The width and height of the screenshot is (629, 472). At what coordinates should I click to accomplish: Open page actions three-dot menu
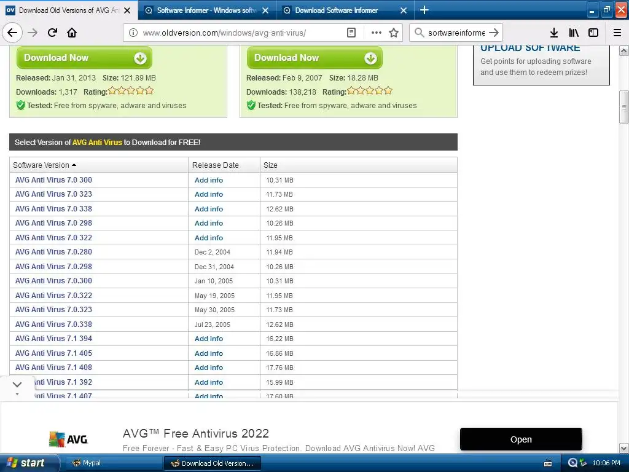[x=377, y=33]
